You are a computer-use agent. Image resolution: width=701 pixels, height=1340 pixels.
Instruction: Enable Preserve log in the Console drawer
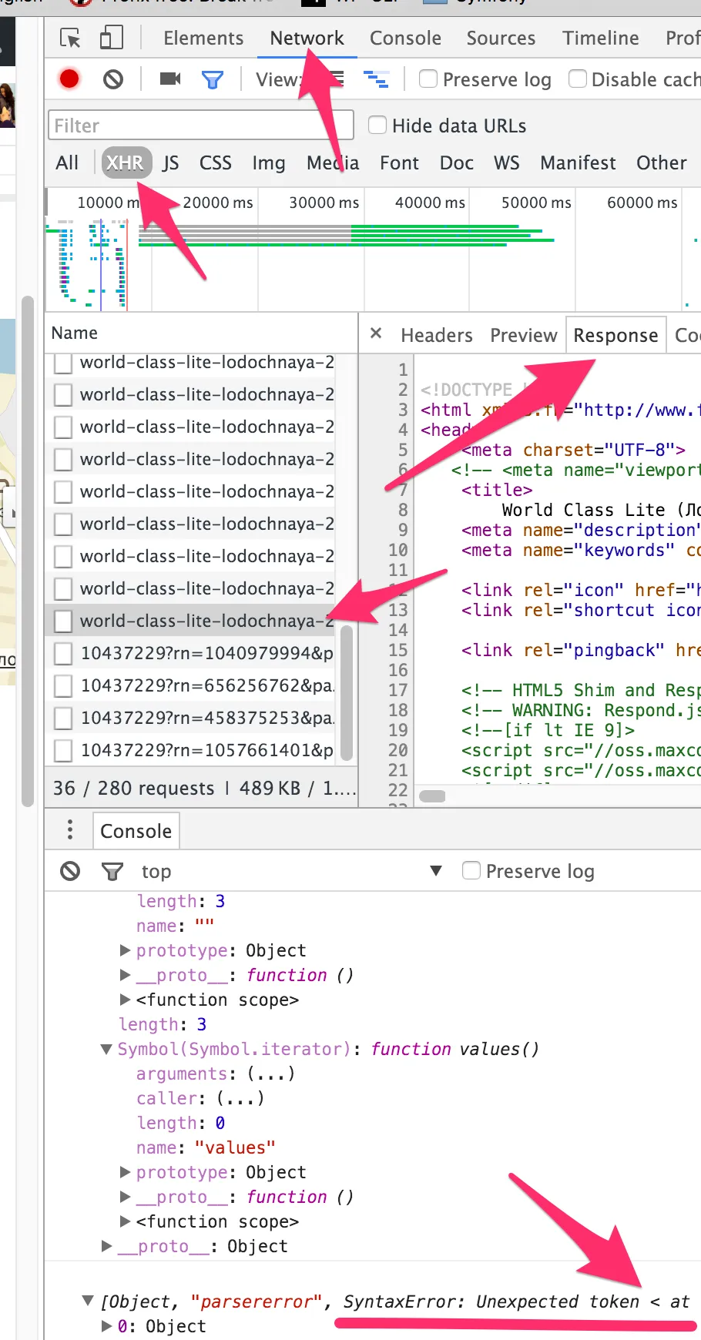pyautogui.click(x=471, y=870)
